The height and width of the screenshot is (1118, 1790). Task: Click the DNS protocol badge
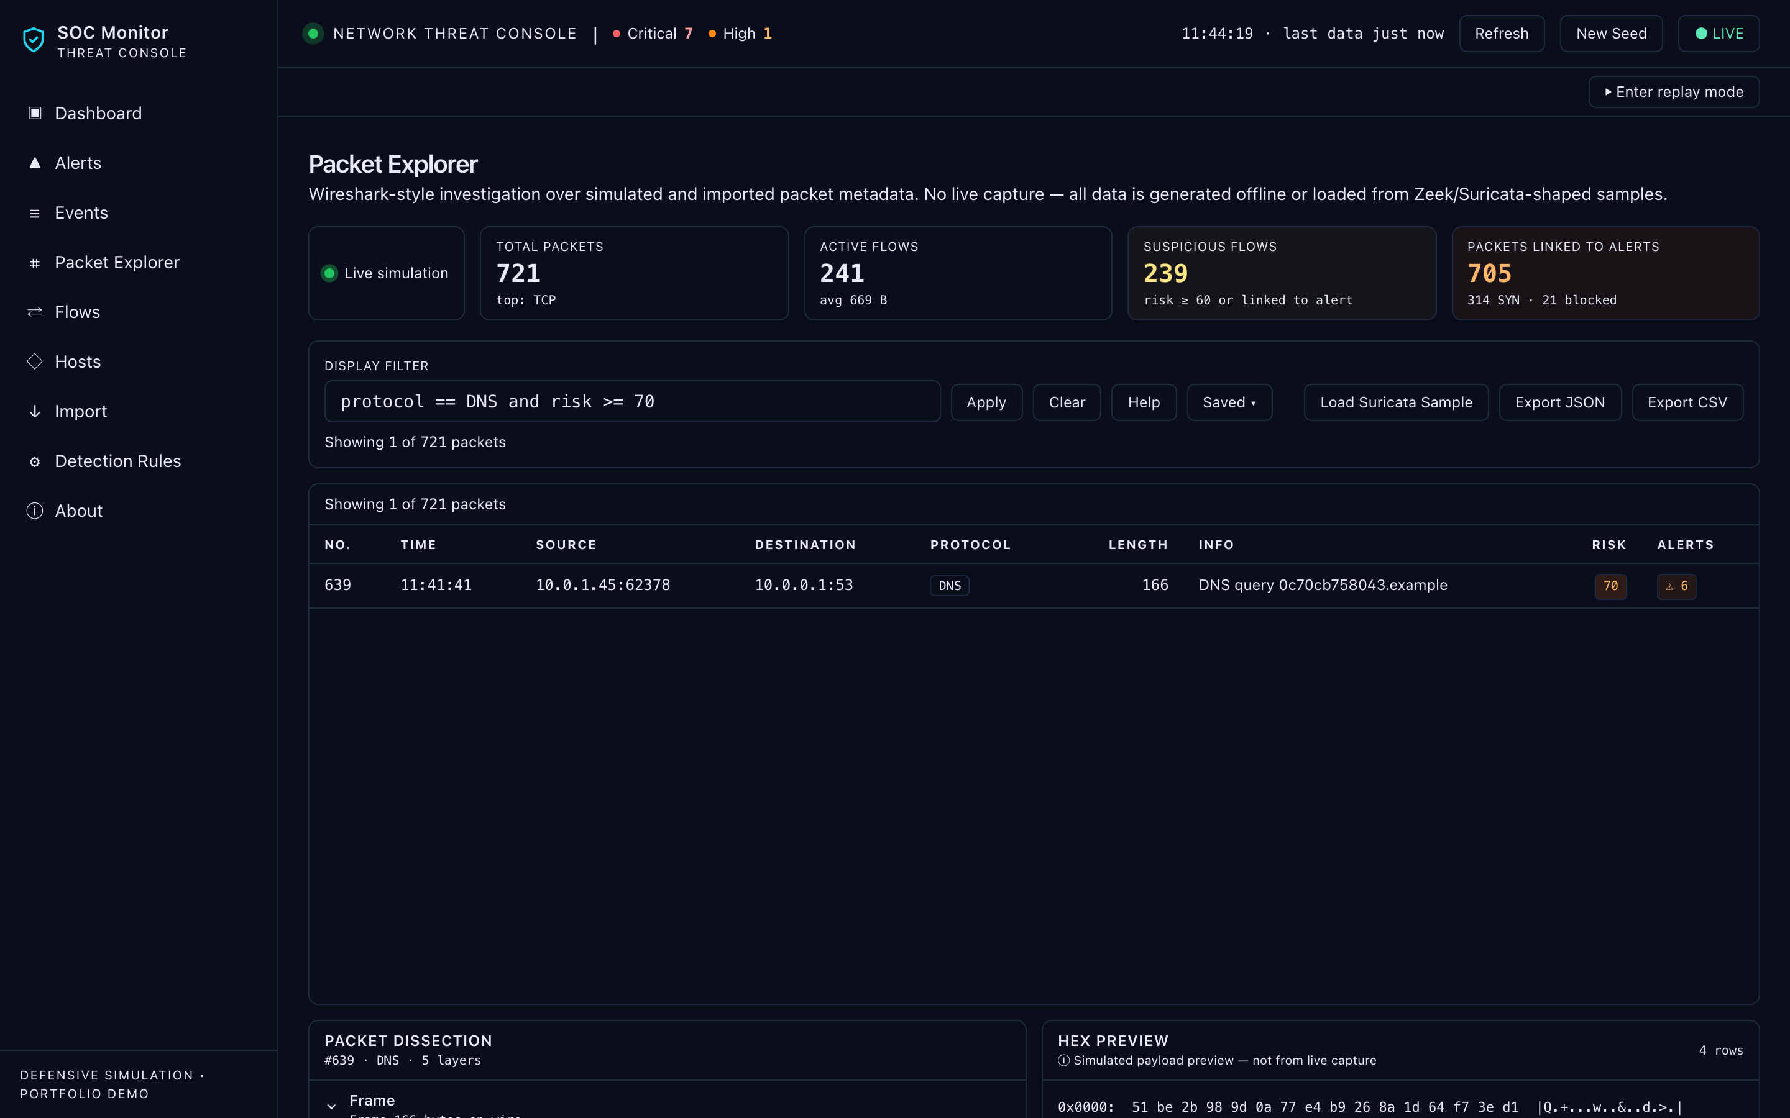pos(949,586)
